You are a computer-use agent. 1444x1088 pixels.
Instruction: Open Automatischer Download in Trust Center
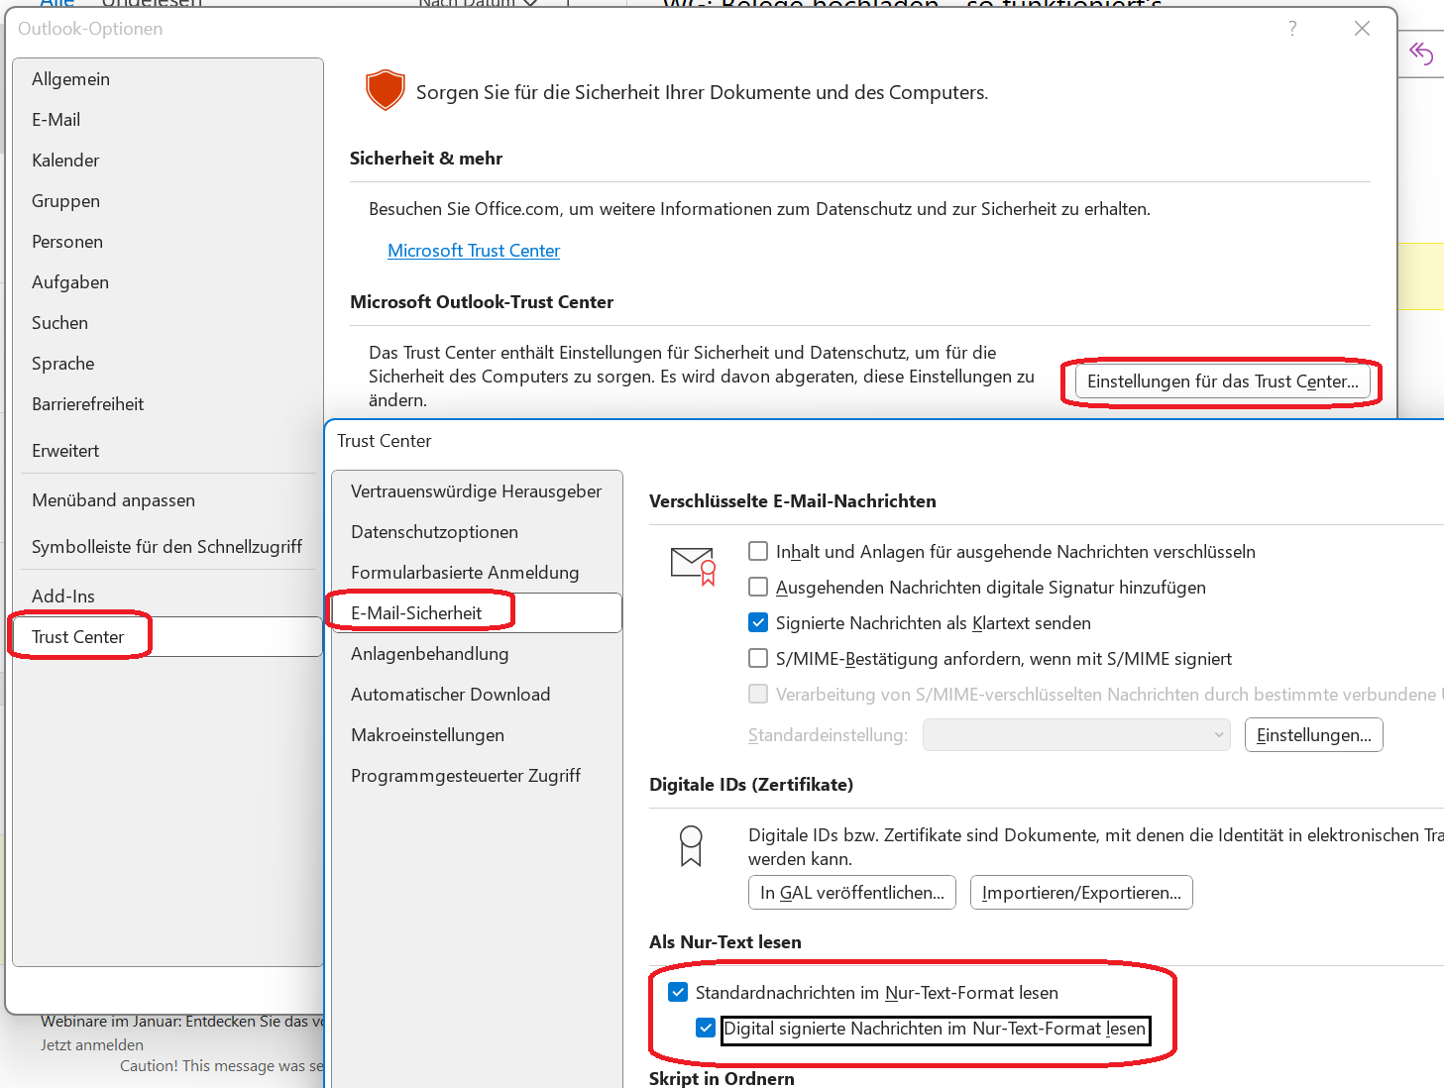tap(477, 695)
